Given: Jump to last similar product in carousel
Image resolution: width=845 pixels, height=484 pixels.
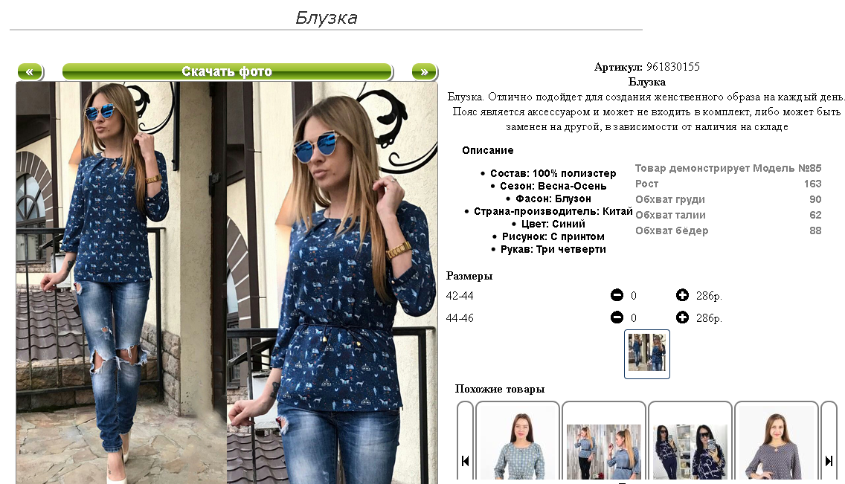Looking at the screenshot, I should click(x=829, y=461).
